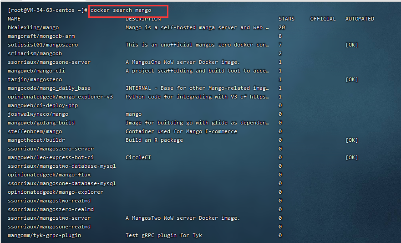Select the mangoraft/mongodb-arm image name

click(41, 36)
